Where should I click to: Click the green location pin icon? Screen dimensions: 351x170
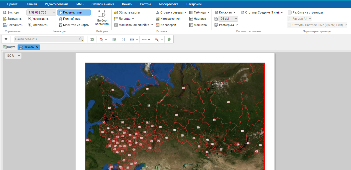point(169,39)
